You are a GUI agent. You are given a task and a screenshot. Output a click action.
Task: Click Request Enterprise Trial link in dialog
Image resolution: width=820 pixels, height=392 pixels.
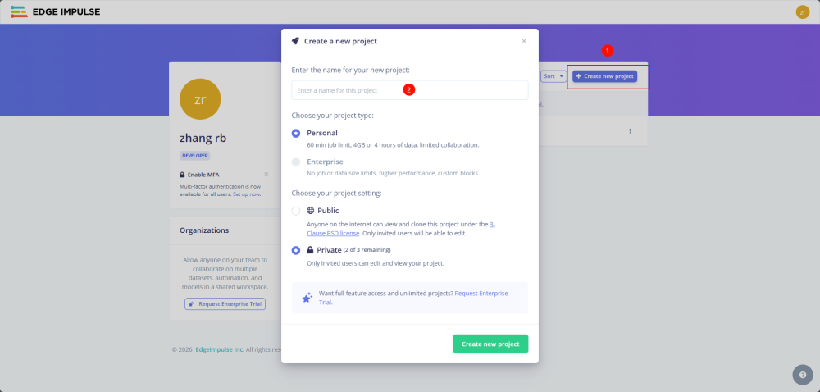tap(481, 293)
